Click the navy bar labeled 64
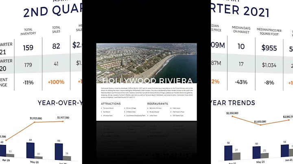Viewport: 293px width, 164px height. [x=31, y=151]
